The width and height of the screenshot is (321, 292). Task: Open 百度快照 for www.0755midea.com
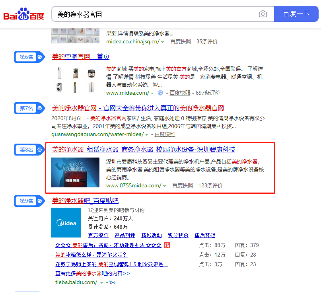point(183,185)
